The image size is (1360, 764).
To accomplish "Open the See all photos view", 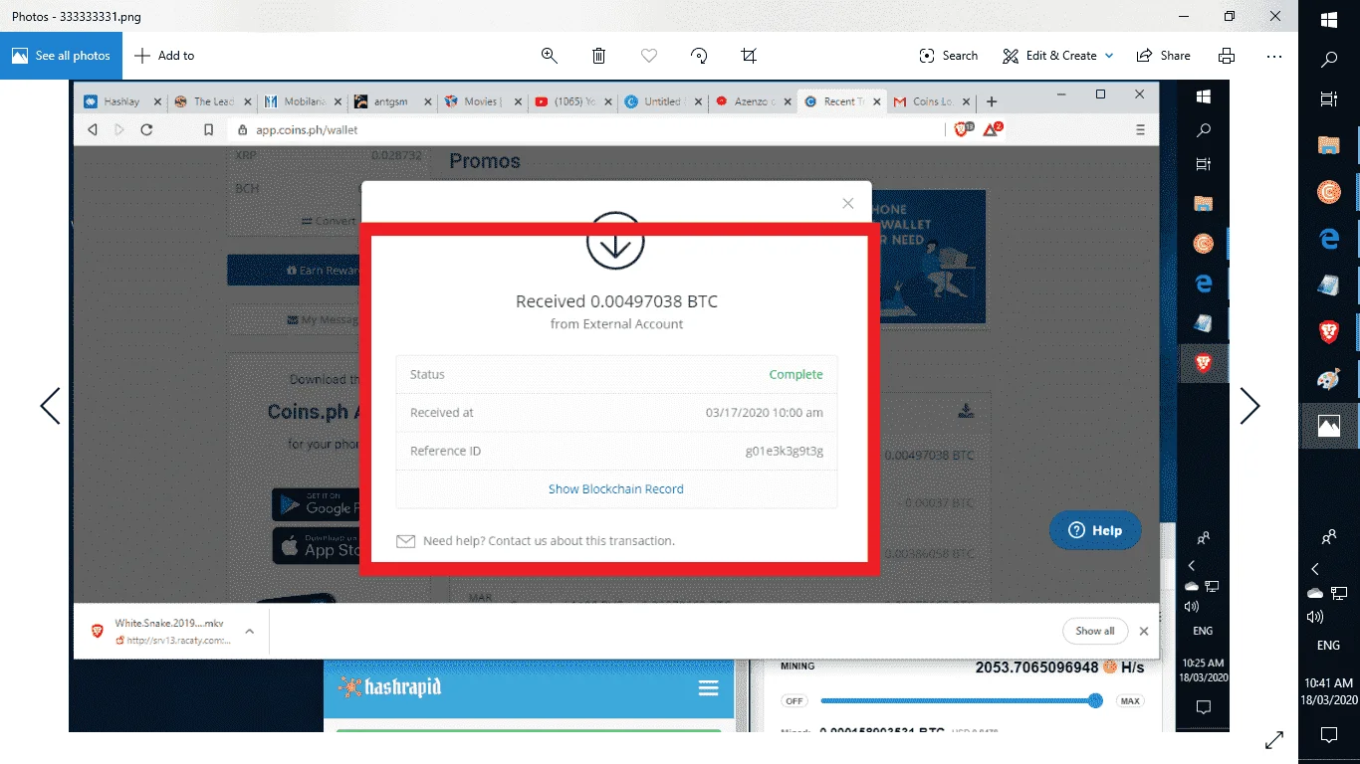I will click(61, 56).
